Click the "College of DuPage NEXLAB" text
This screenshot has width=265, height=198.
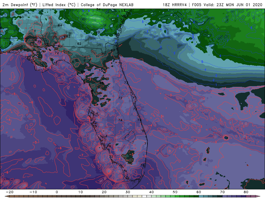[107, 5]
